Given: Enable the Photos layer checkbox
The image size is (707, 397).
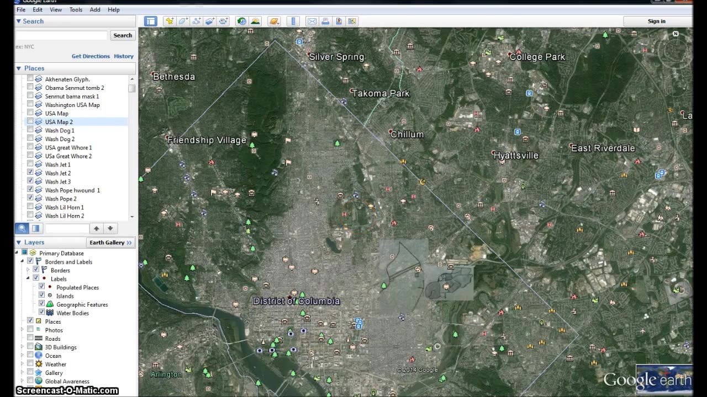Looking at the screenshot, I should [30, 330].
